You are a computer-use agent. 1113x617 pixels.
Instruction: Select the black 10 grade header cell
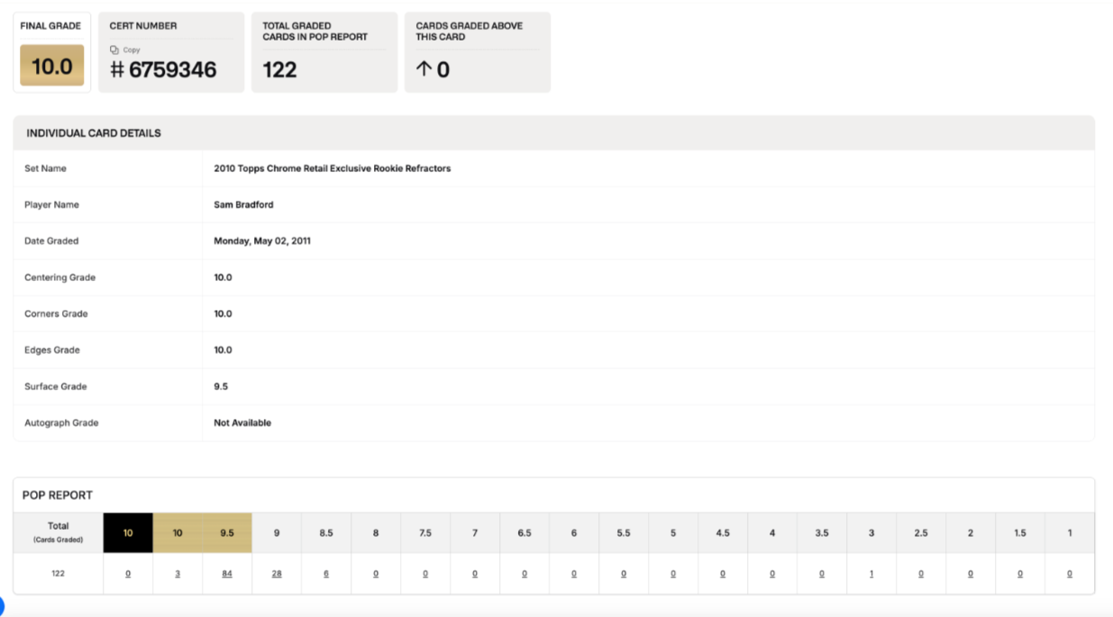(x=128, y=533)
